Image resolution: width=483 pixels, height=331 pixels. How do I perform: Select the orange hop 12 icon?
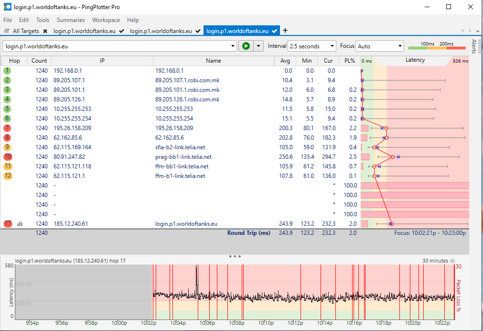8,176
